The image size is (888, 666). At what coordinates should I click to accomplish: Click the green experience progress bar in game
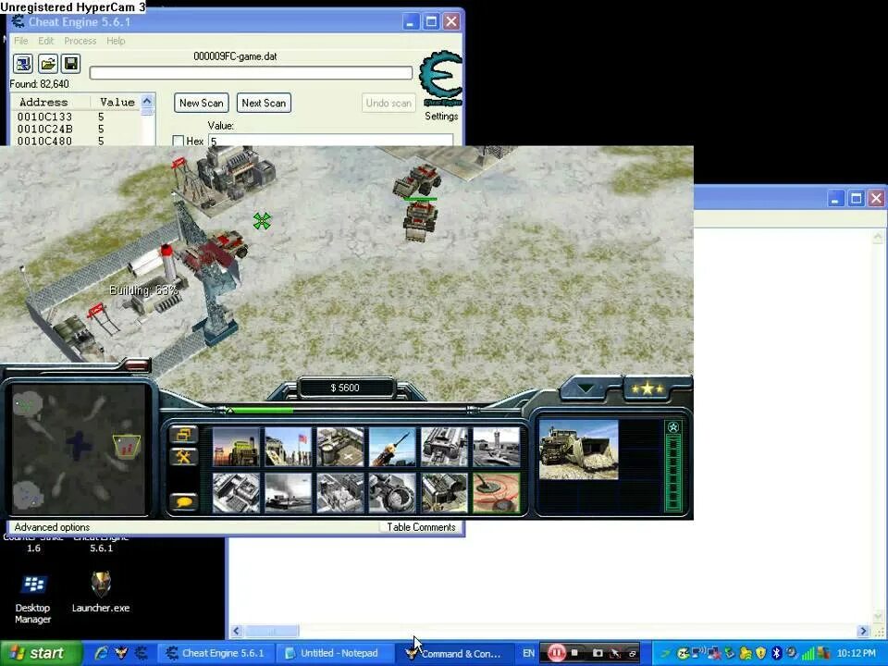tap(262, 410)
